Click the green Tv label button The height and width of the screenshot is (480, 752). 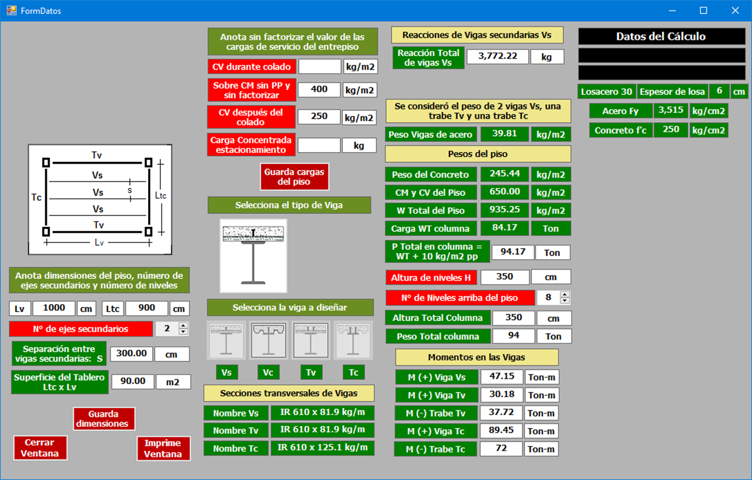point(312,372)
